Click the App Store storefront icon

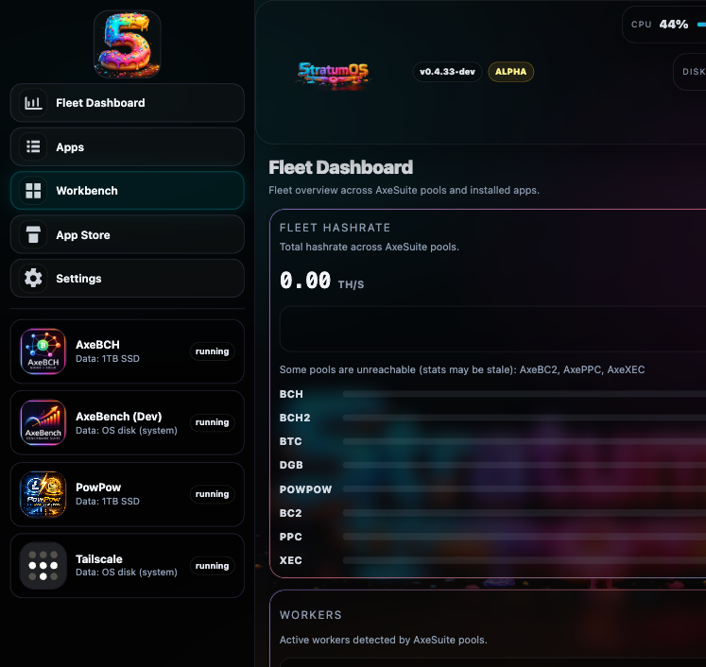(x=33, y=234)
